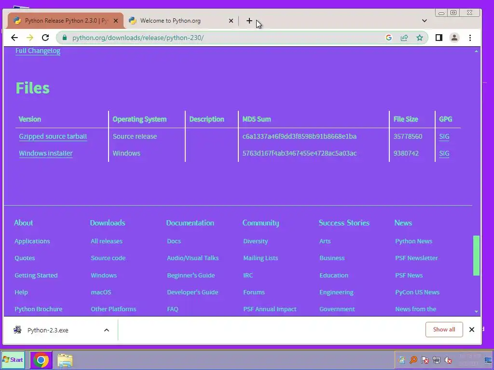The width and height of the screenshot is (494, 370).
Task: Open the Downloads footer heading
Action: coord(108,223)
